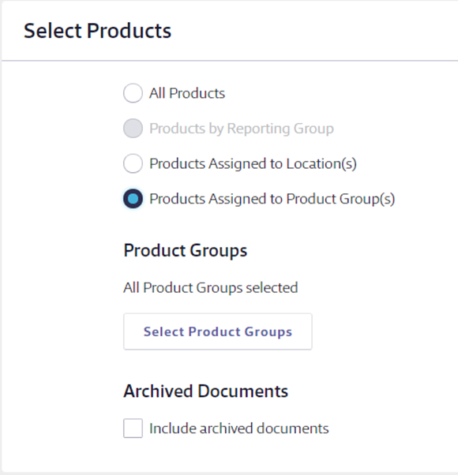The width and height of the screenshot is (458, 475).
Task: Click the Product Groups section heading
Action: pos(186,251)
